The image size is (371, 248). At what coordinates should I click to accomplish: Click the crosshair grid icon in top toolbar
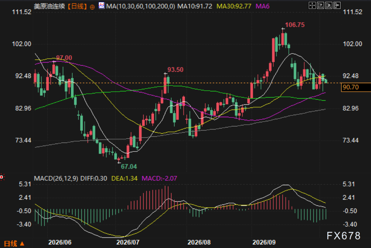click(x=312, y=5)
